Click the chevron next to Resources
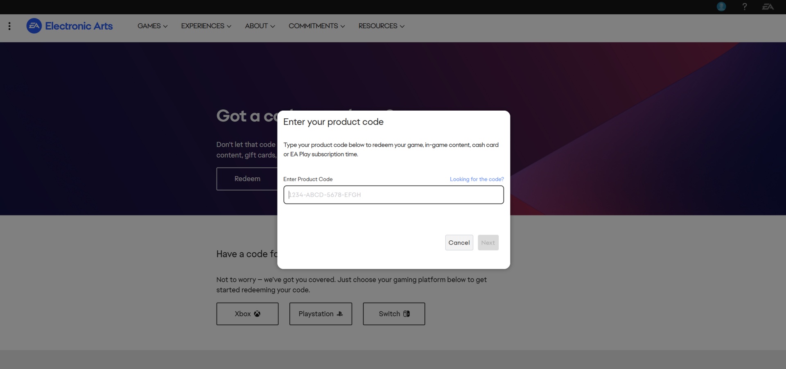Screen dimensions: 786x369 pos(402,27)
